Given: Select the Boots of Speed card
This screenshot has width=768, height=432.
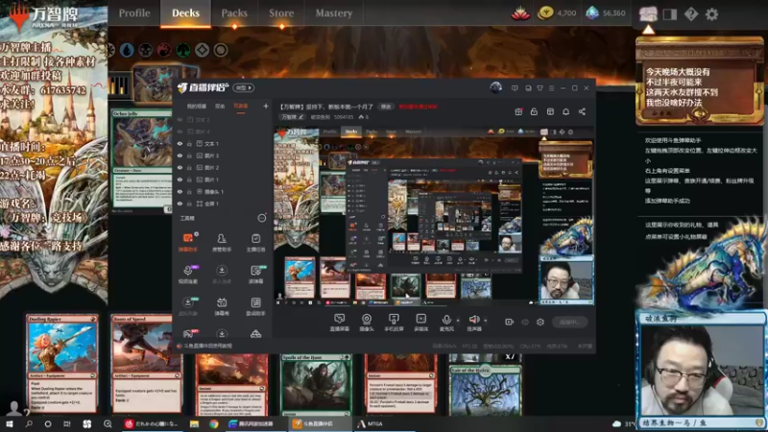Looking at the screenshot, I should [x=147, y=364].
